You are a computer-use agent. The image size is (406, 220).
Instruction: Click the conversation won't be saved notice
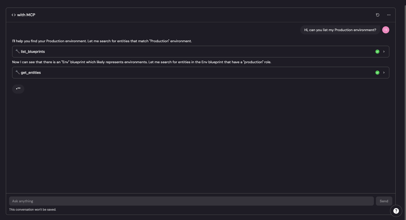click(x=33, y=210)
